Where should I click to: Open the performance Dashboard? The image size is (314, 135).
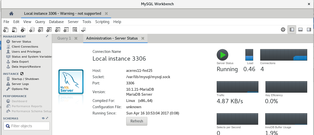19,101
